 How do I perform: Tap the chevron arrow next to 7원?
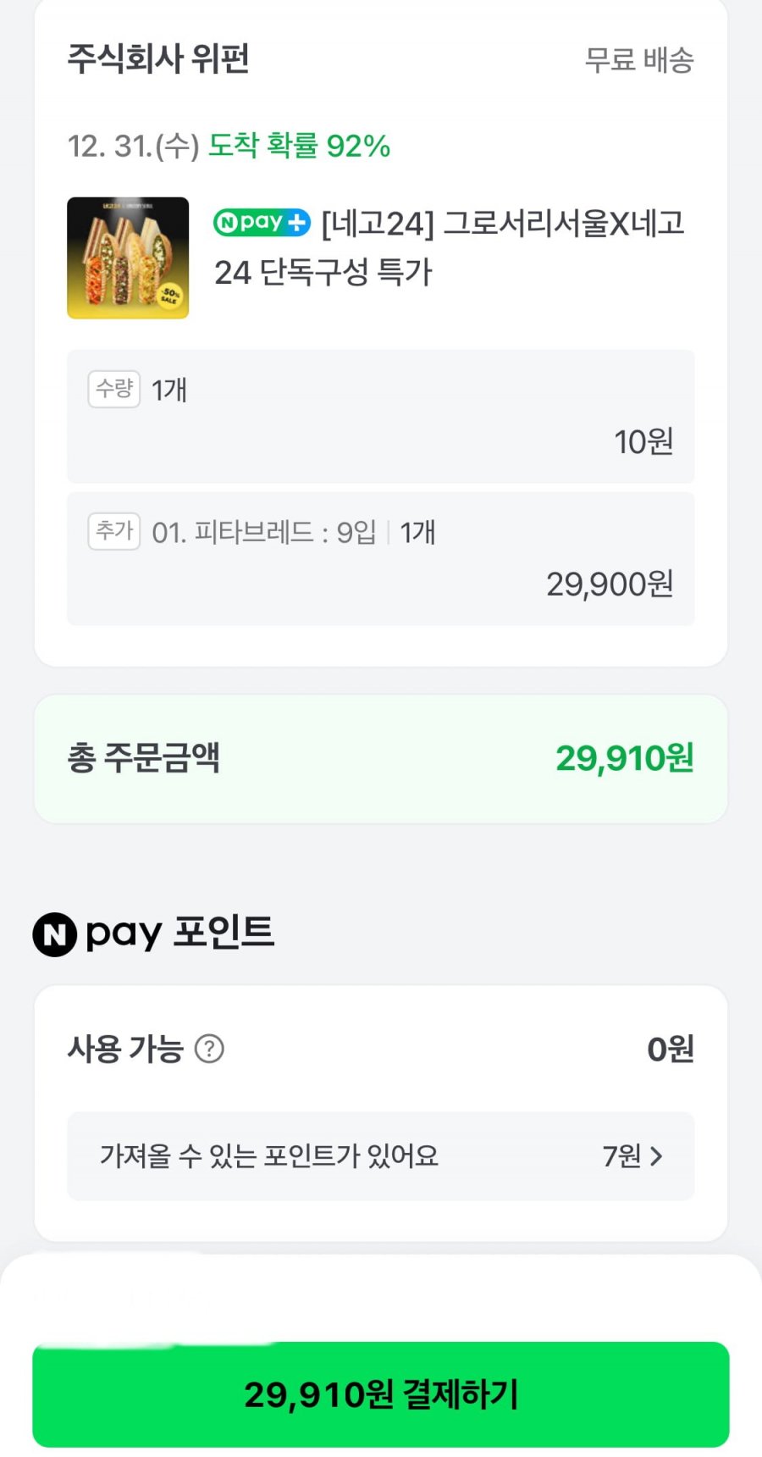[656, 1155]
